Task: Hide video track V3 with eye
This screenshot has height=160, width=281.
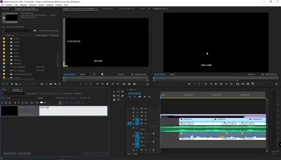Action: point(146,116)
